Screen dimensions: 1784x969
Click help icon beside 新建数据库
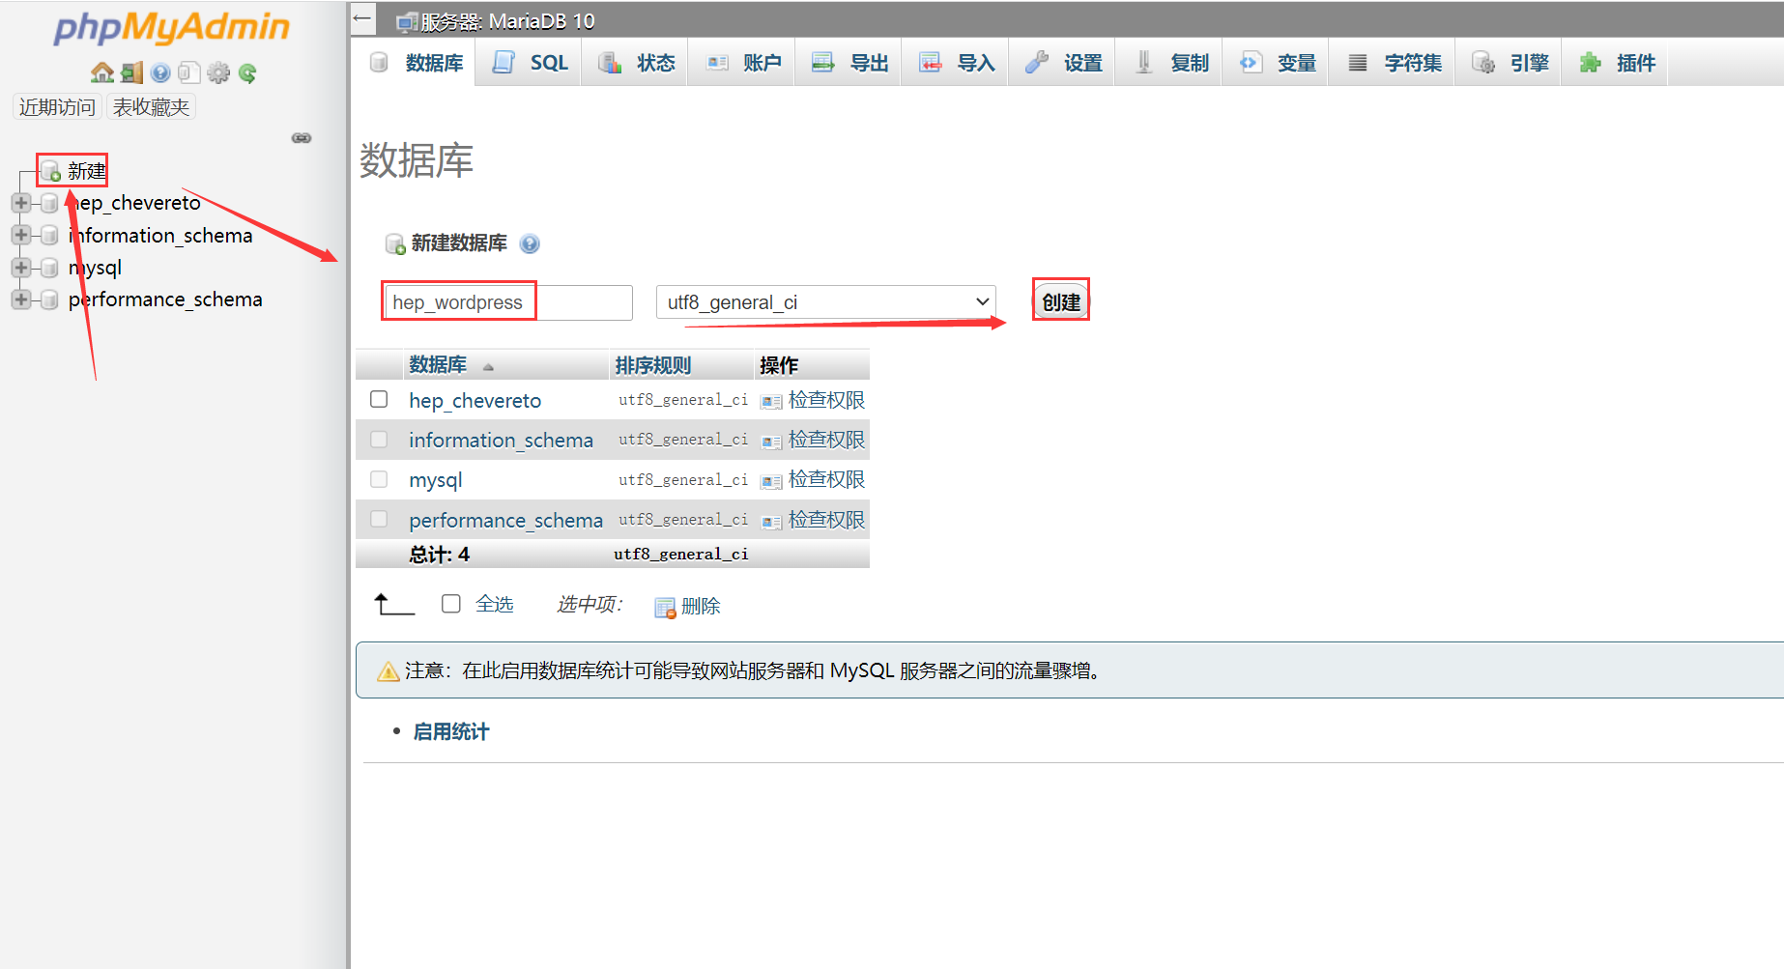[x=530, y=243]
